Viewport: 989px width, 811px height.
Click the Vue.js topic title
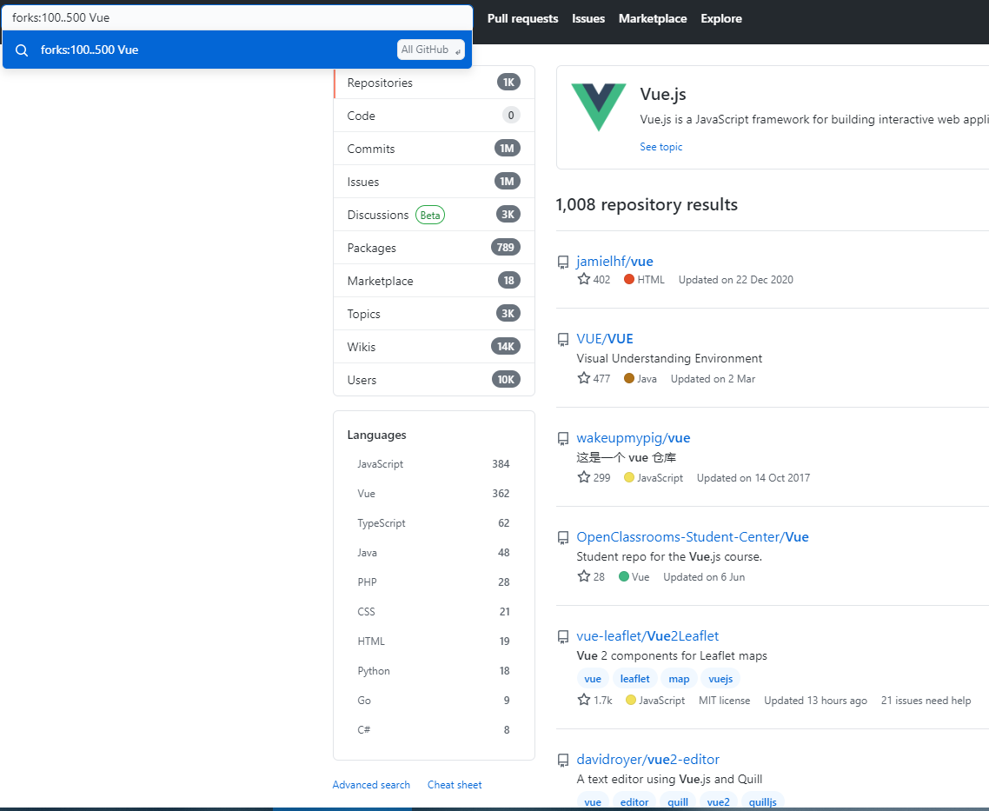[663, 95]
